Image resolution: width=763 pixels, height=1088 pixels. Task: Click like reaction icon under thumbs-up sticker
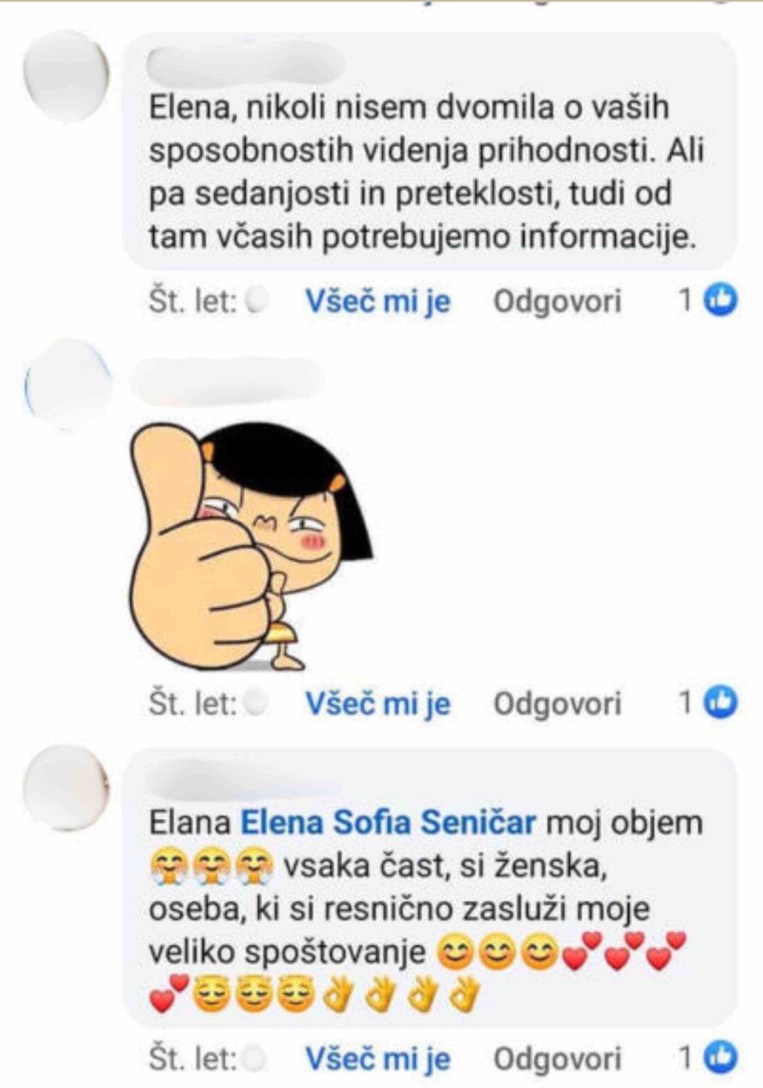[x=721, y=702]
